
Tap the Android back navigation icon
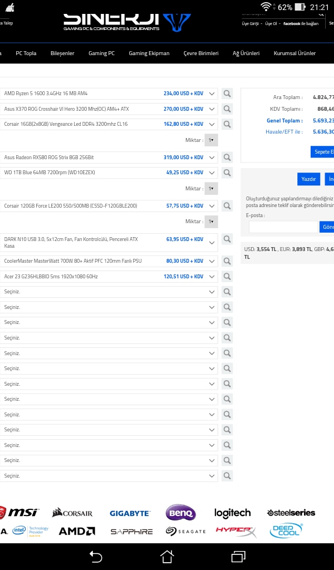coord(96,557)
